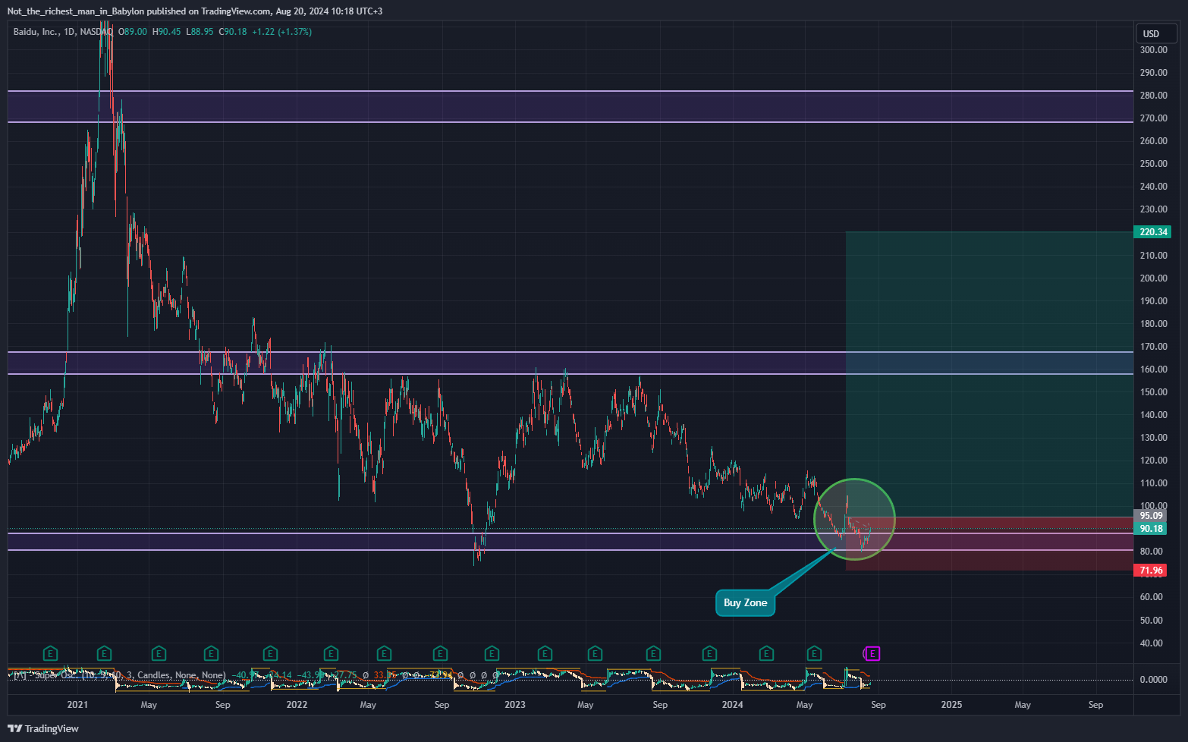
Task: Click the earnings marker nearest May 2021
Action: pos(159,653)
